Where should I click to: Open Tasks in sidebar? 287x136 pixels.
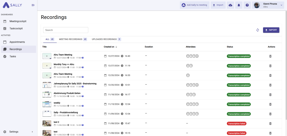point(19,56)
